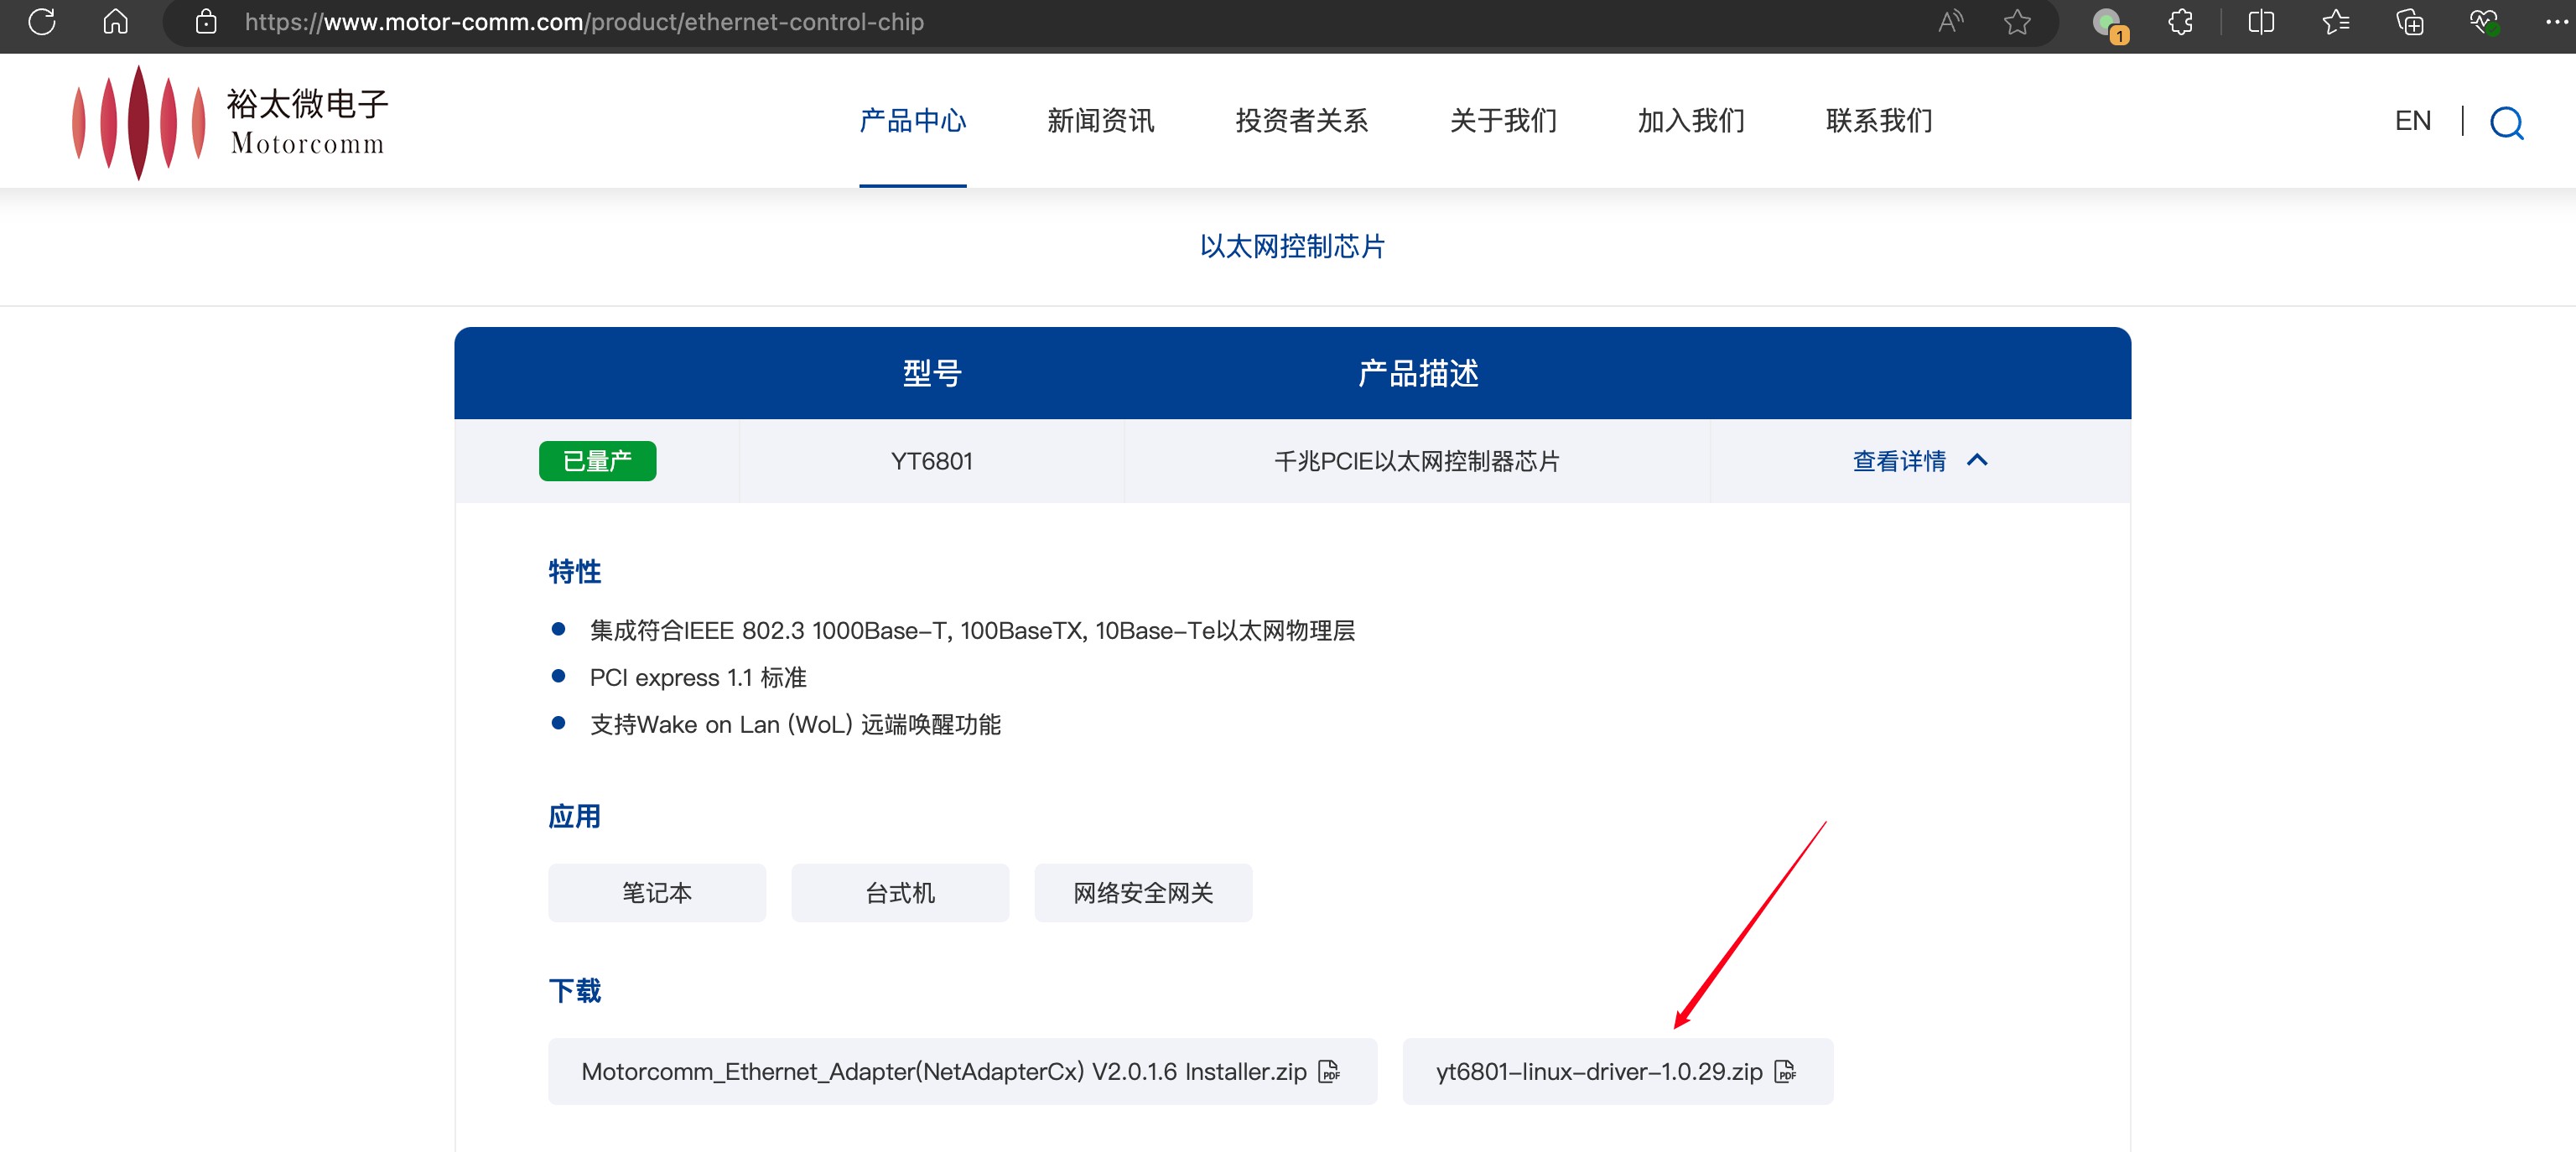Select the PCI express 1.1 标准 line
The width and height of the screenshot is (2576, 1152).
click(x=698, y=677)
